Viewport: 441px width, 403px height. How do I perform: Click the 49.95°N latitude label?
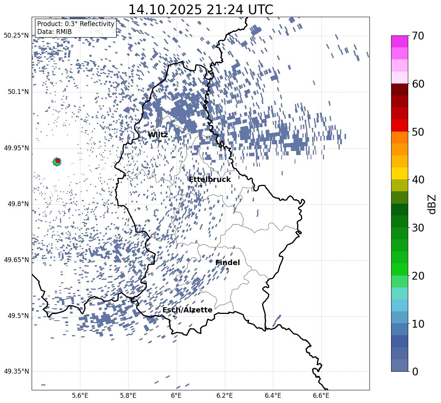(x=16, y=148)
